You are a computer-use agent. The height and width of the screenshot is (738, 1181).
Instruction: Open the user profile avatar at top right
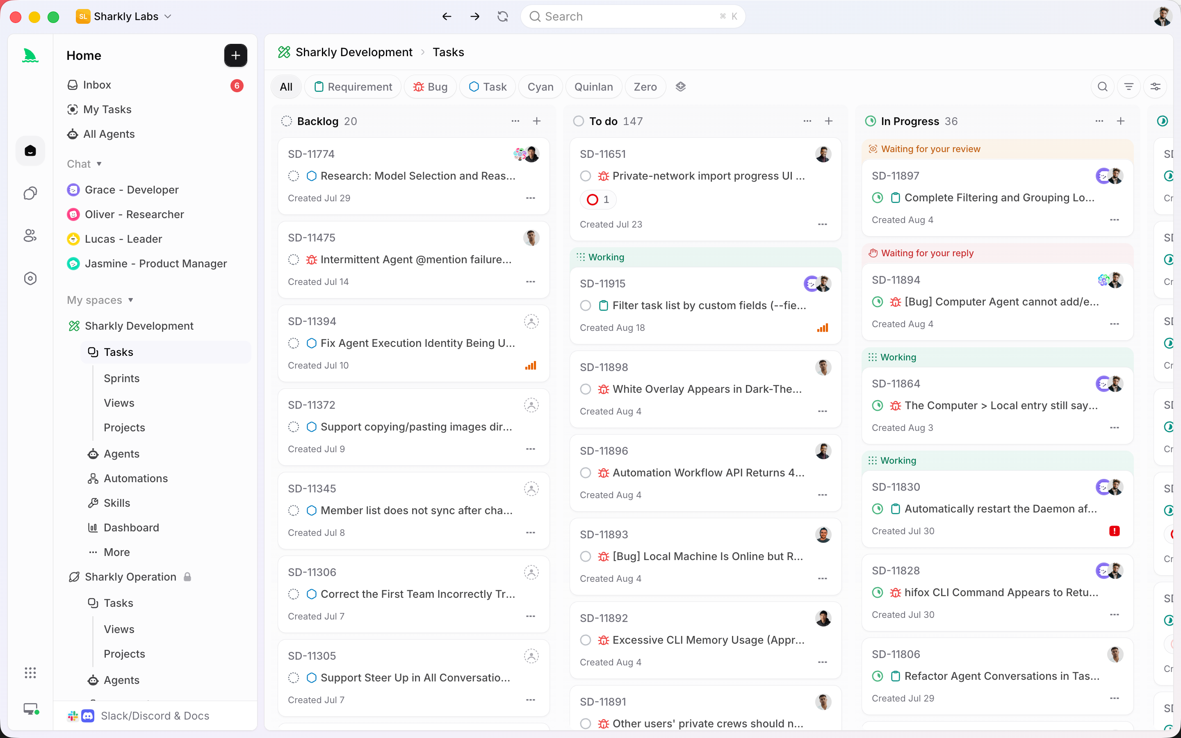point(1163,16)
